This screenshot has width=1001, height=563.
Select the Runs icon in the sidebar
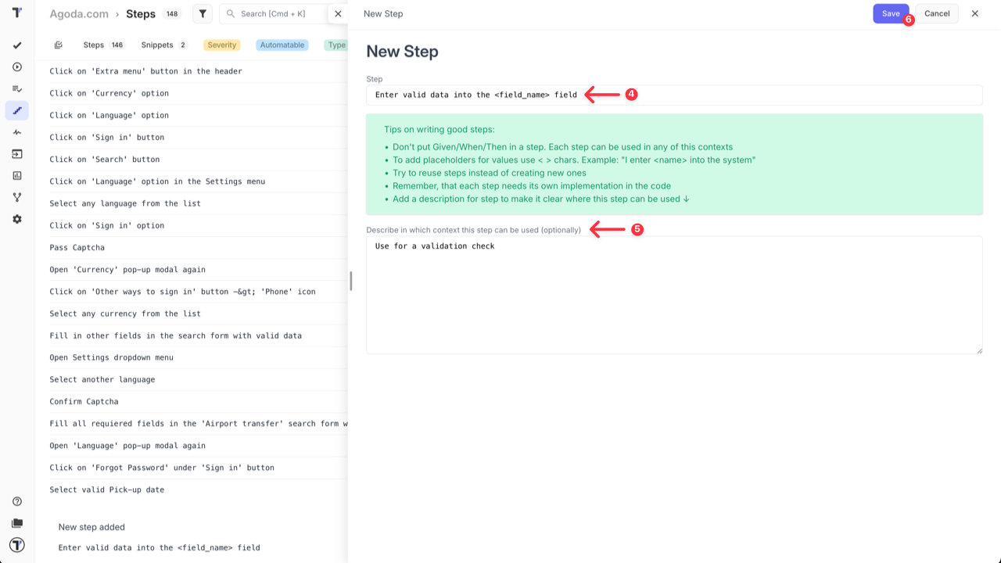click(16, 67)
